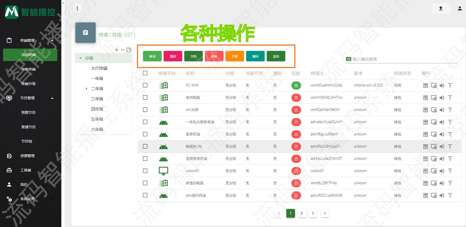The height and width of the screenshot is (227, 466).
Task: Click volume icon for PC-WW row
Action: 442,86
